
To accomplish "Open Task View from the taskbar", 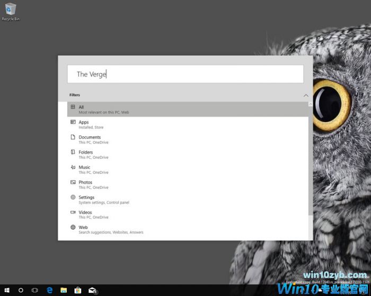I will click(x=35, y=290).
